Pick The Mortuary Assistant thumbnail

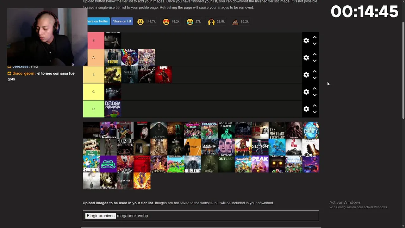277,130
